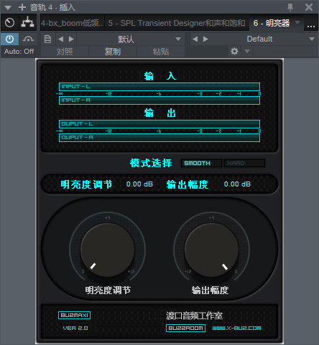Viewport: 319px width, 345px height.
Task: Click the INPUT - L meter bar
Action: [159, 87]
